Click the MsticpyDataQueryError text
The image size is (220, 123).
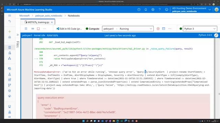click(x=47, y=72)
